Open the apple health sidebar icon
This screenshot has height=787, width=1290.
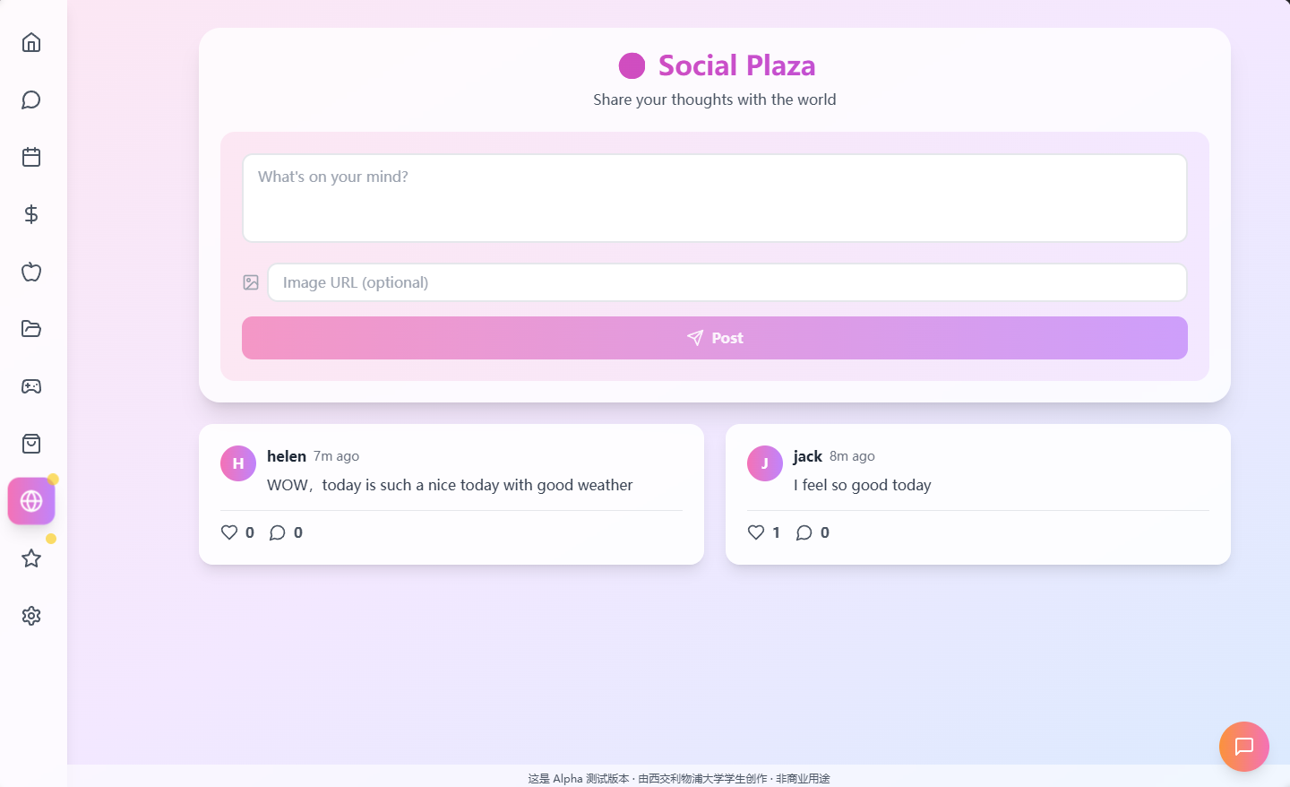tap(31, 272)
